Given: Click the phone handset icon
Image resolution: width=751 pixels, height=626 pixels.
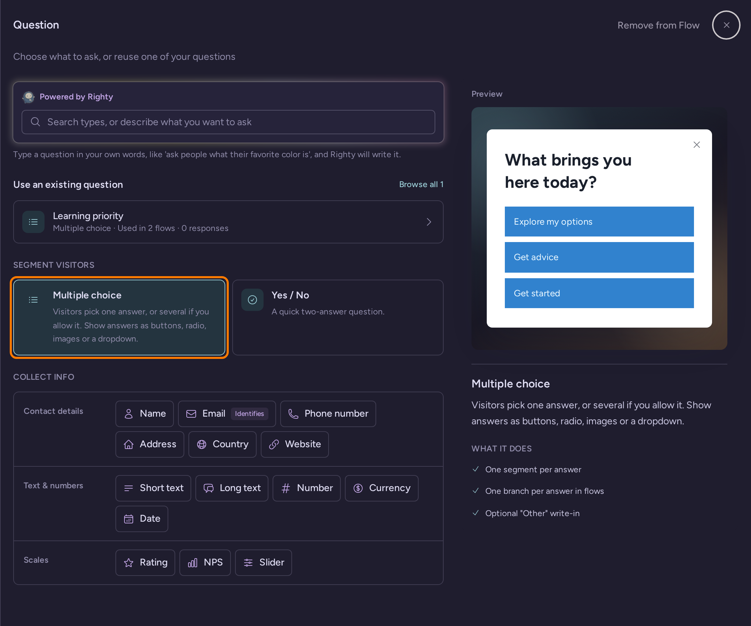Looking at the screenshot, I should coord(293,414).
